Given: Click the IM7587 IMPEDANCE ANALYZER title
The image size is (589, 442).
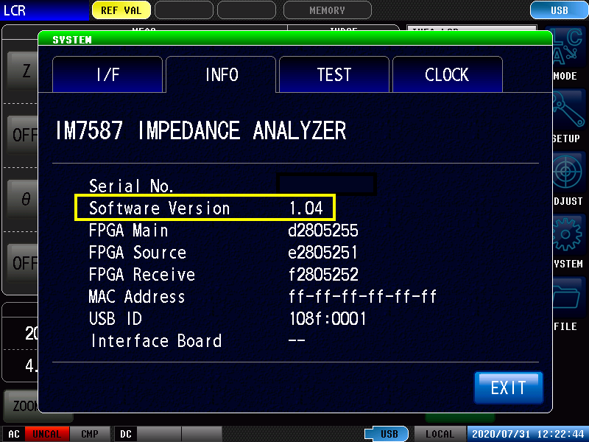Looking at the screenshot, I should 200,130.
